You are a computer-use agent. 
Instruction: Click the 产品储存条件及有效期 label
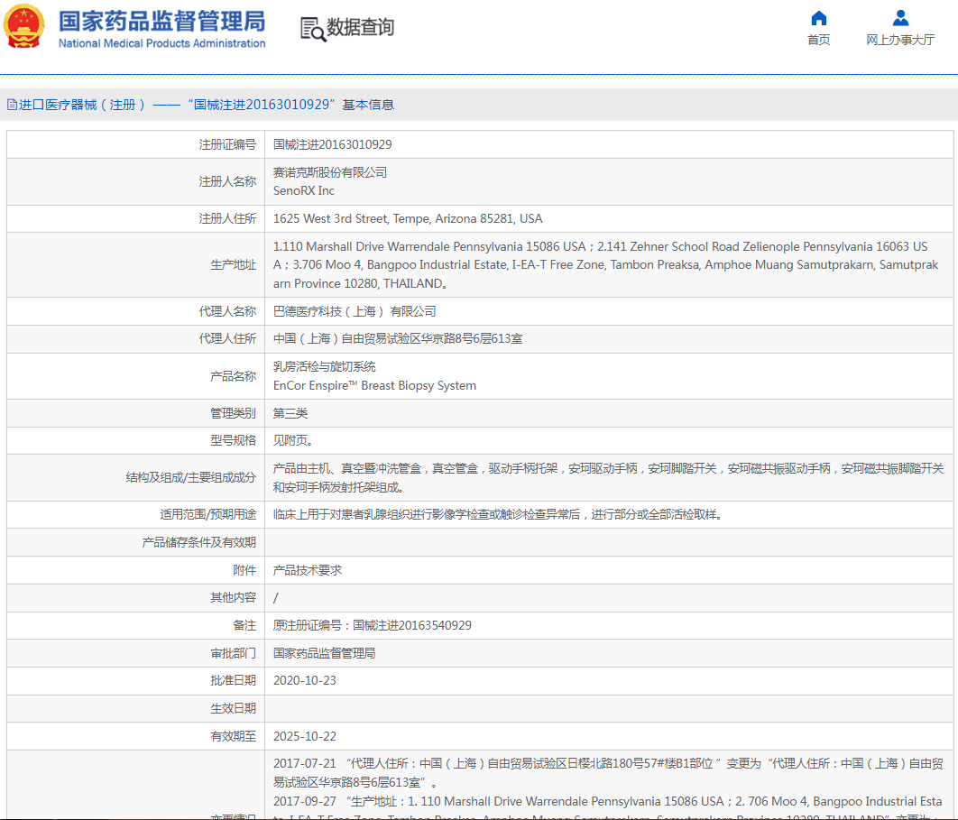coord(199,542)
